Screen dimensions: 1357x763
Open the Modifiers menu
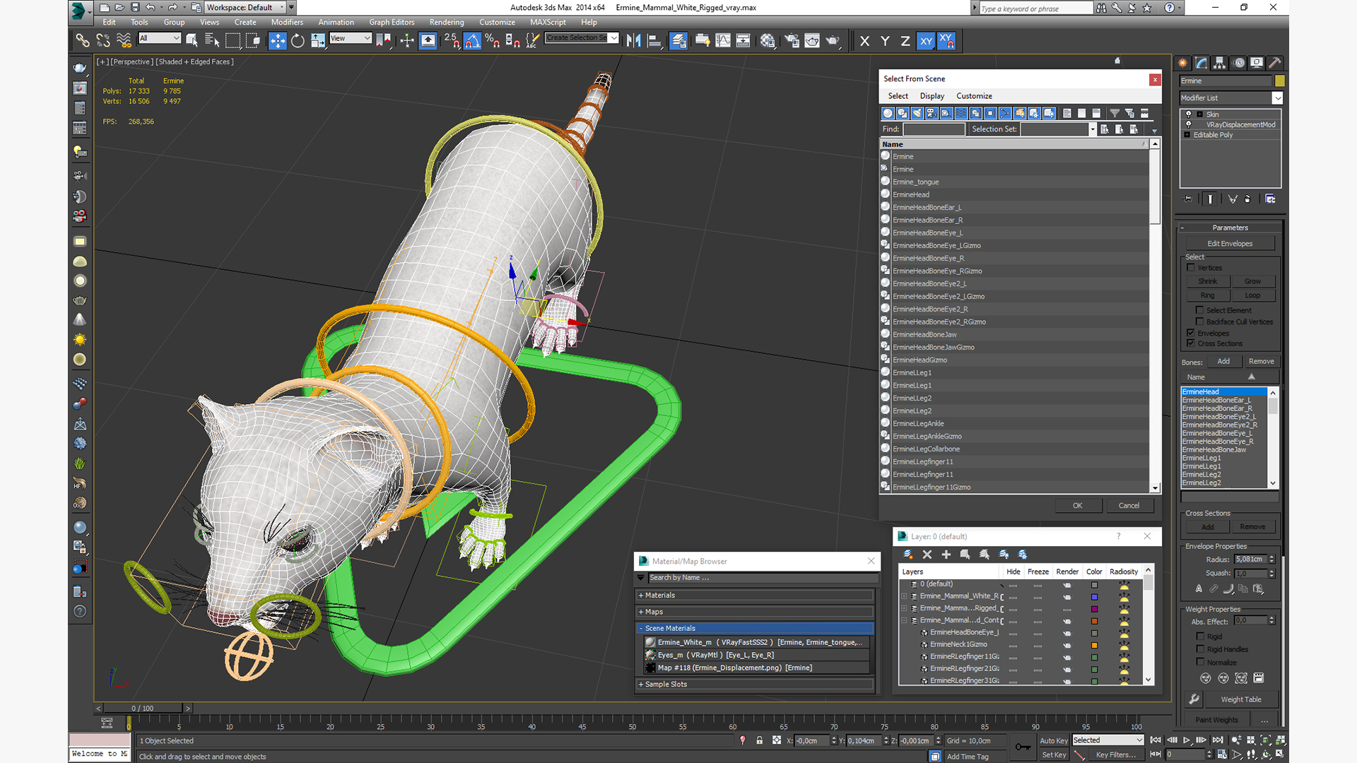(287, 22)
